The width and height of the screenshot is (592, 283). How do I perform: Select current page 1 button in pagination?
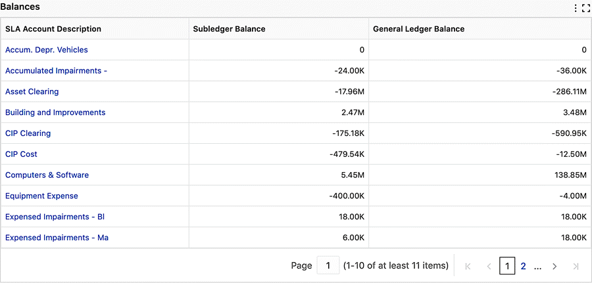pos(507,267)
